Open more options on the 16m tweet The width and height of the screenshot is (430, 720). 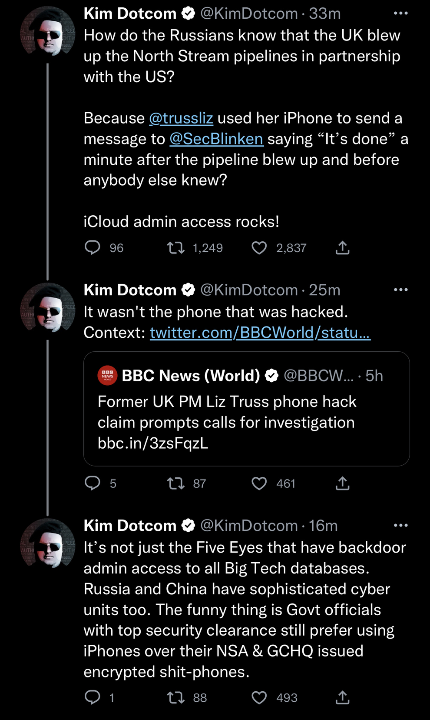click(400, 526)
